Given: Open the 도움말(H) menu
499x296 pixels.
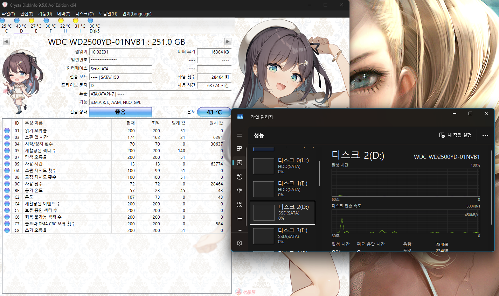Looking at the screenshot, I should tap(108, 14).
